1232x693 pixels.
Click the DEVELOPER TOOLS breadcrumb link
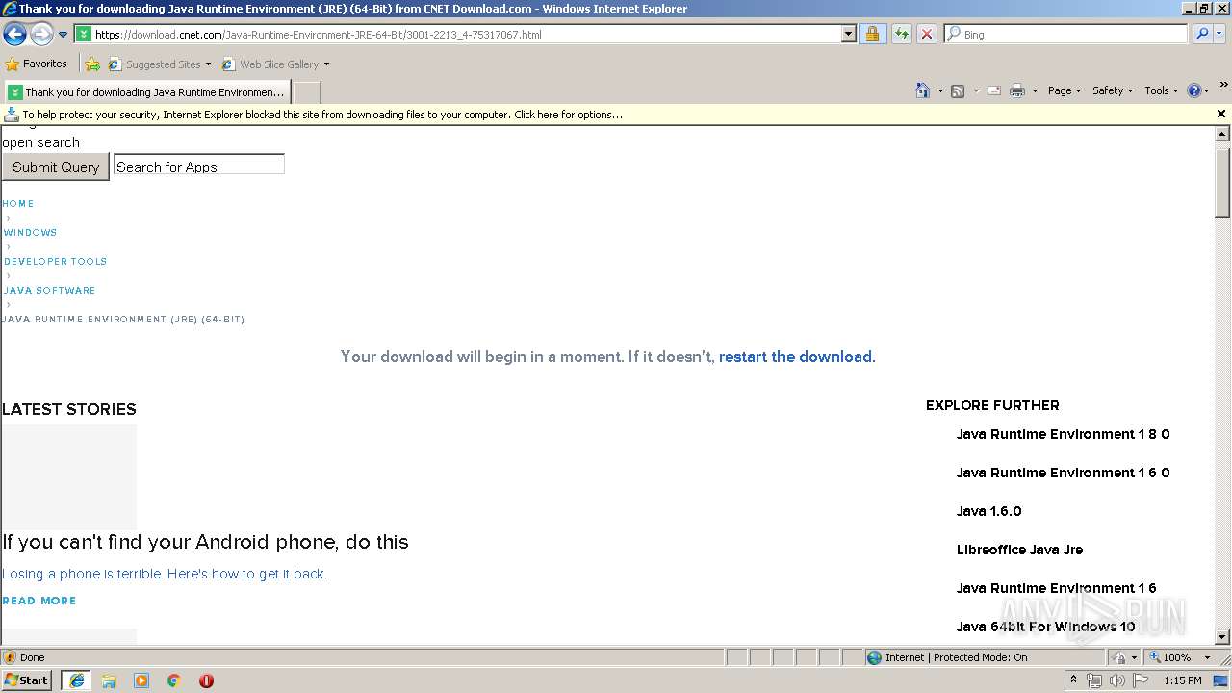55,262
